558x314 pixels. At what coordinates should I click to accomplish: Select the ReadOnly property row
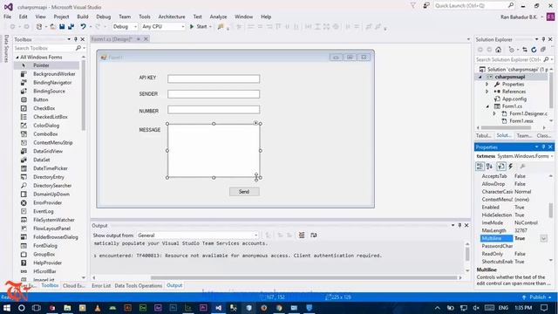[x=513, y=254]
